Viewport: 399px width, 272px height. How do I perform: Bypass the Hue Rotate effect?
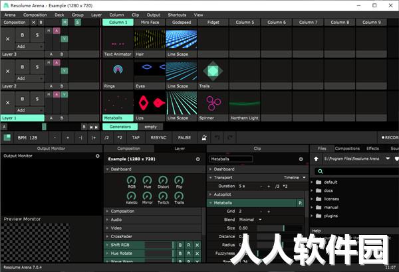point(180,253)
